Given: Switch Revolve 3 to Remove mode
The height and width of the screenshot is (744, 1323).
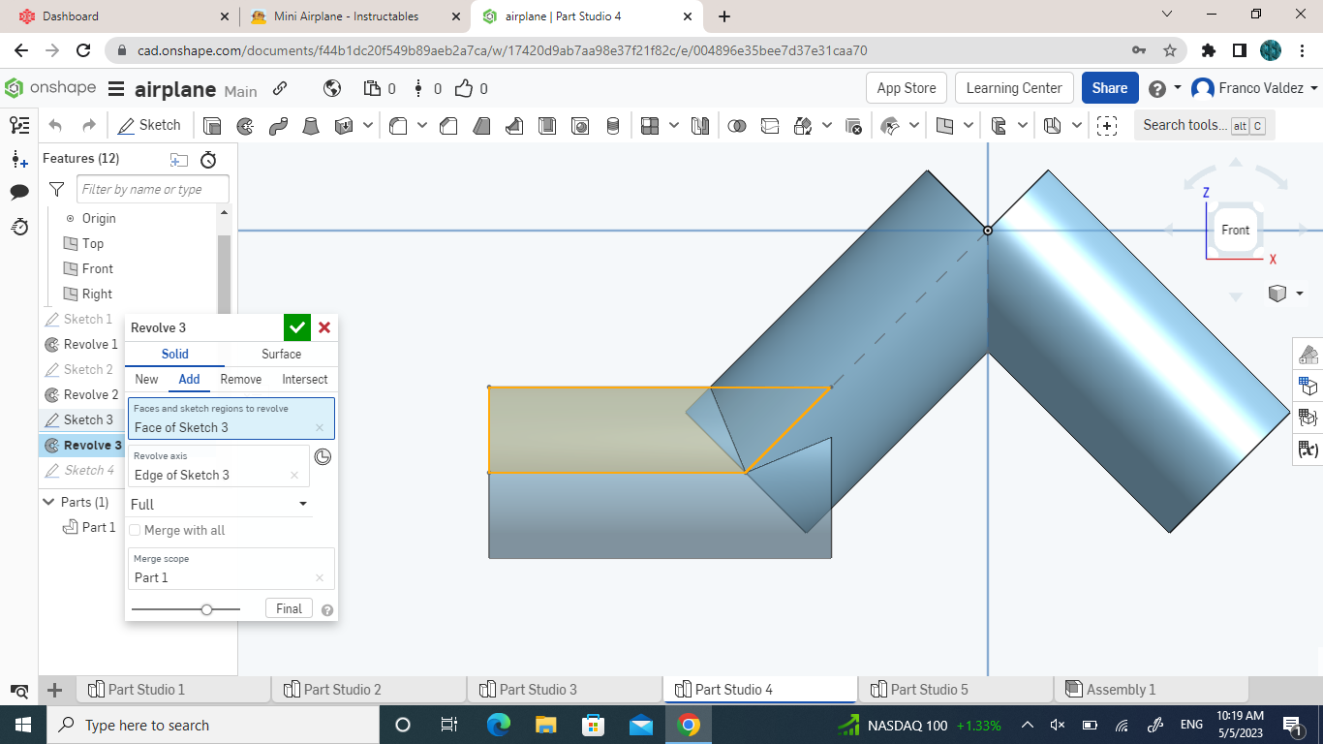Looking at the screenshot, I should pyautogui.click(x=240, y=379).
